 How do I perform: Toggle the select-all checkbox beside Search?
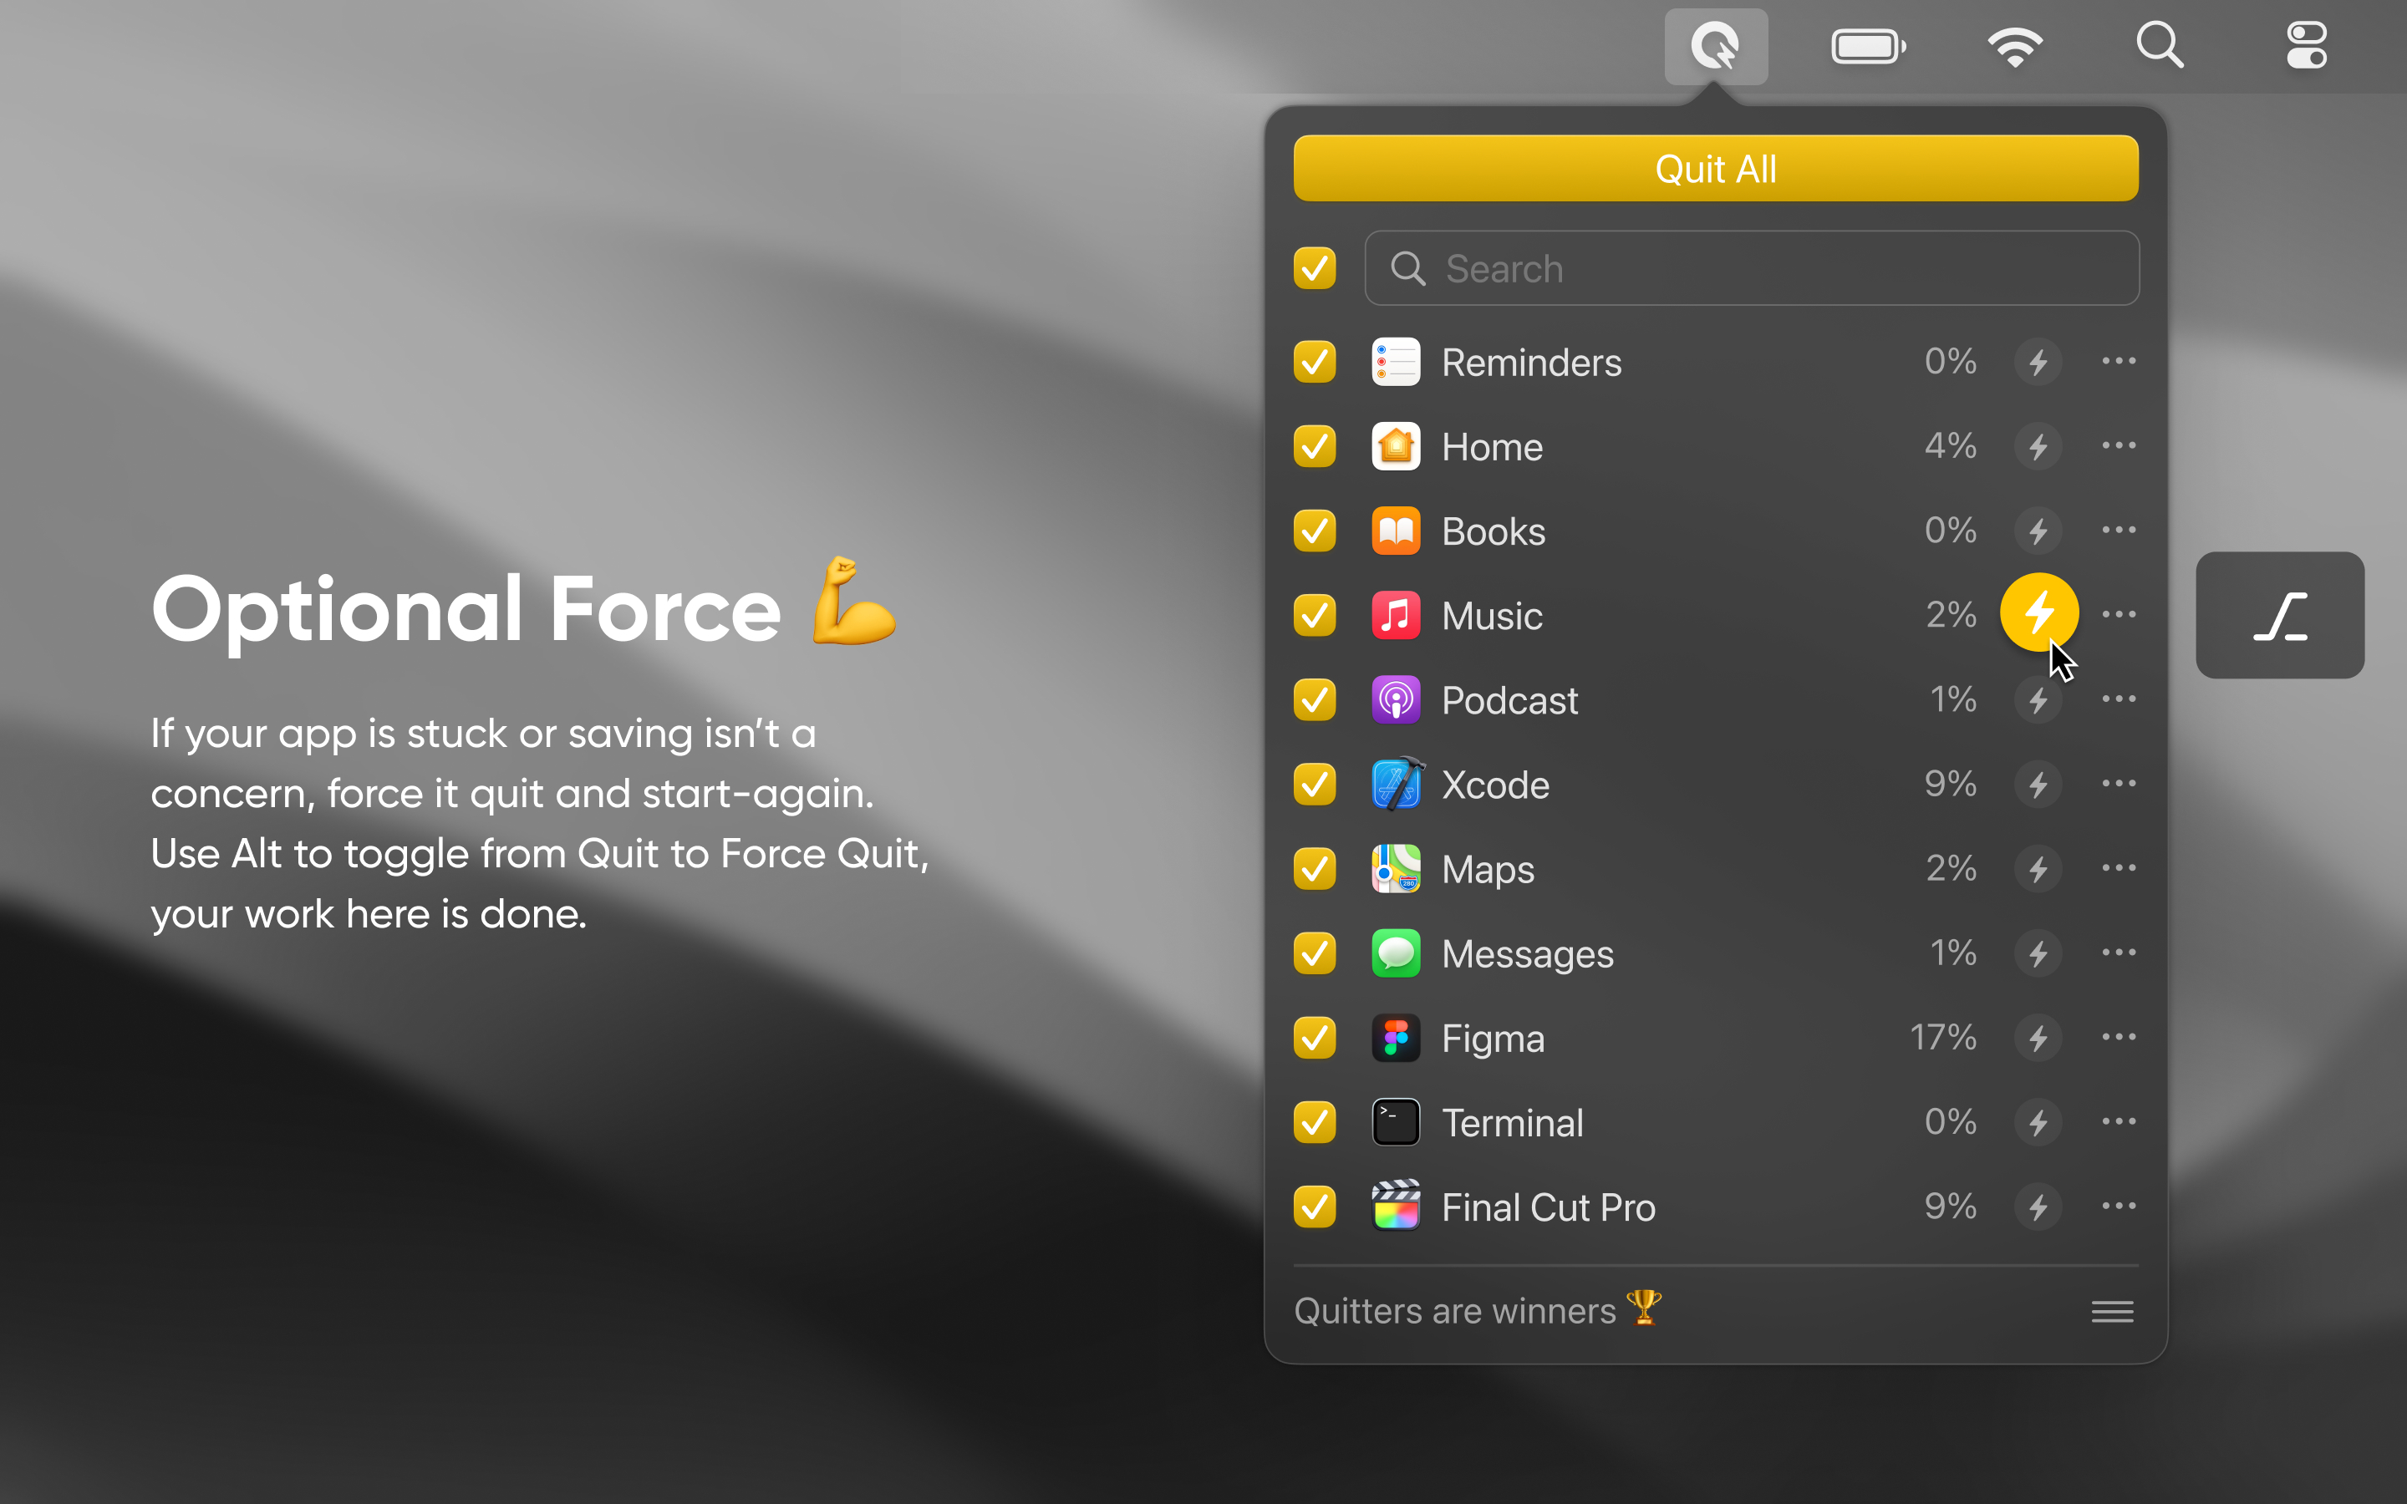click(x=1315, y=268)
